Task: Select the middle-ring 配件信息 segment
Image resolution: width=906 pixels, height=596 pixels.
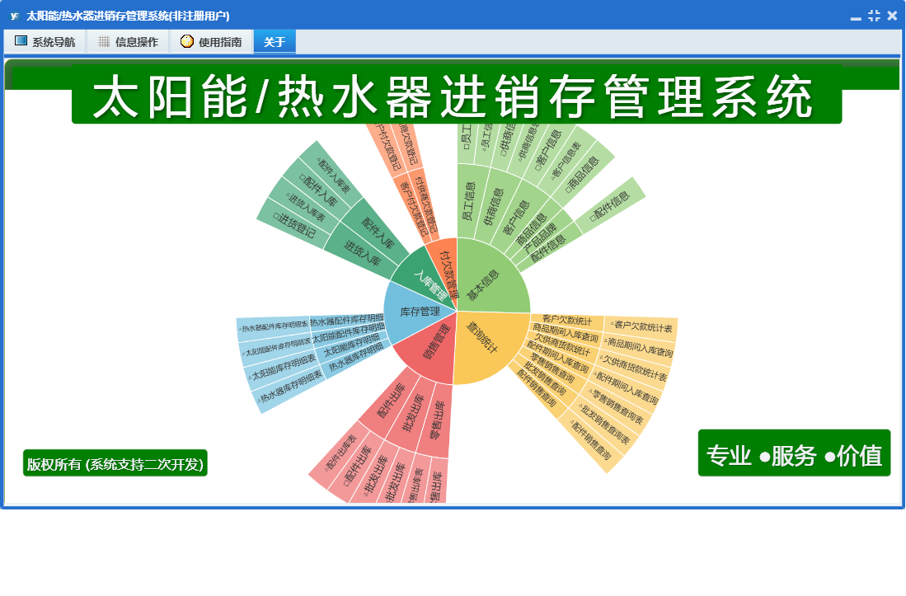Action: point(549,248)
